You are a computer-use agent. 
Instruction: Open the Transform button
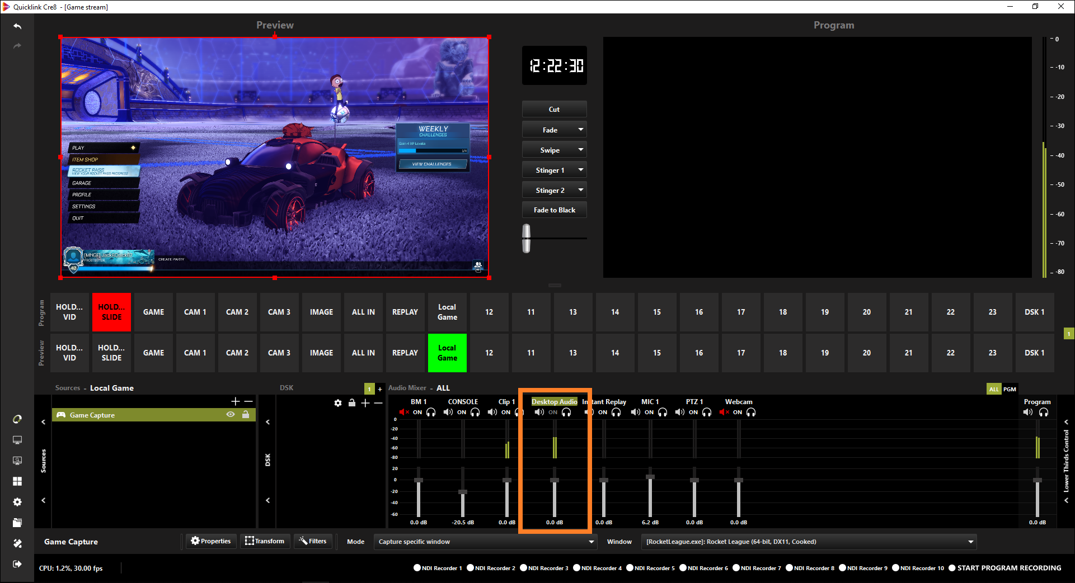tap(265, 541)
